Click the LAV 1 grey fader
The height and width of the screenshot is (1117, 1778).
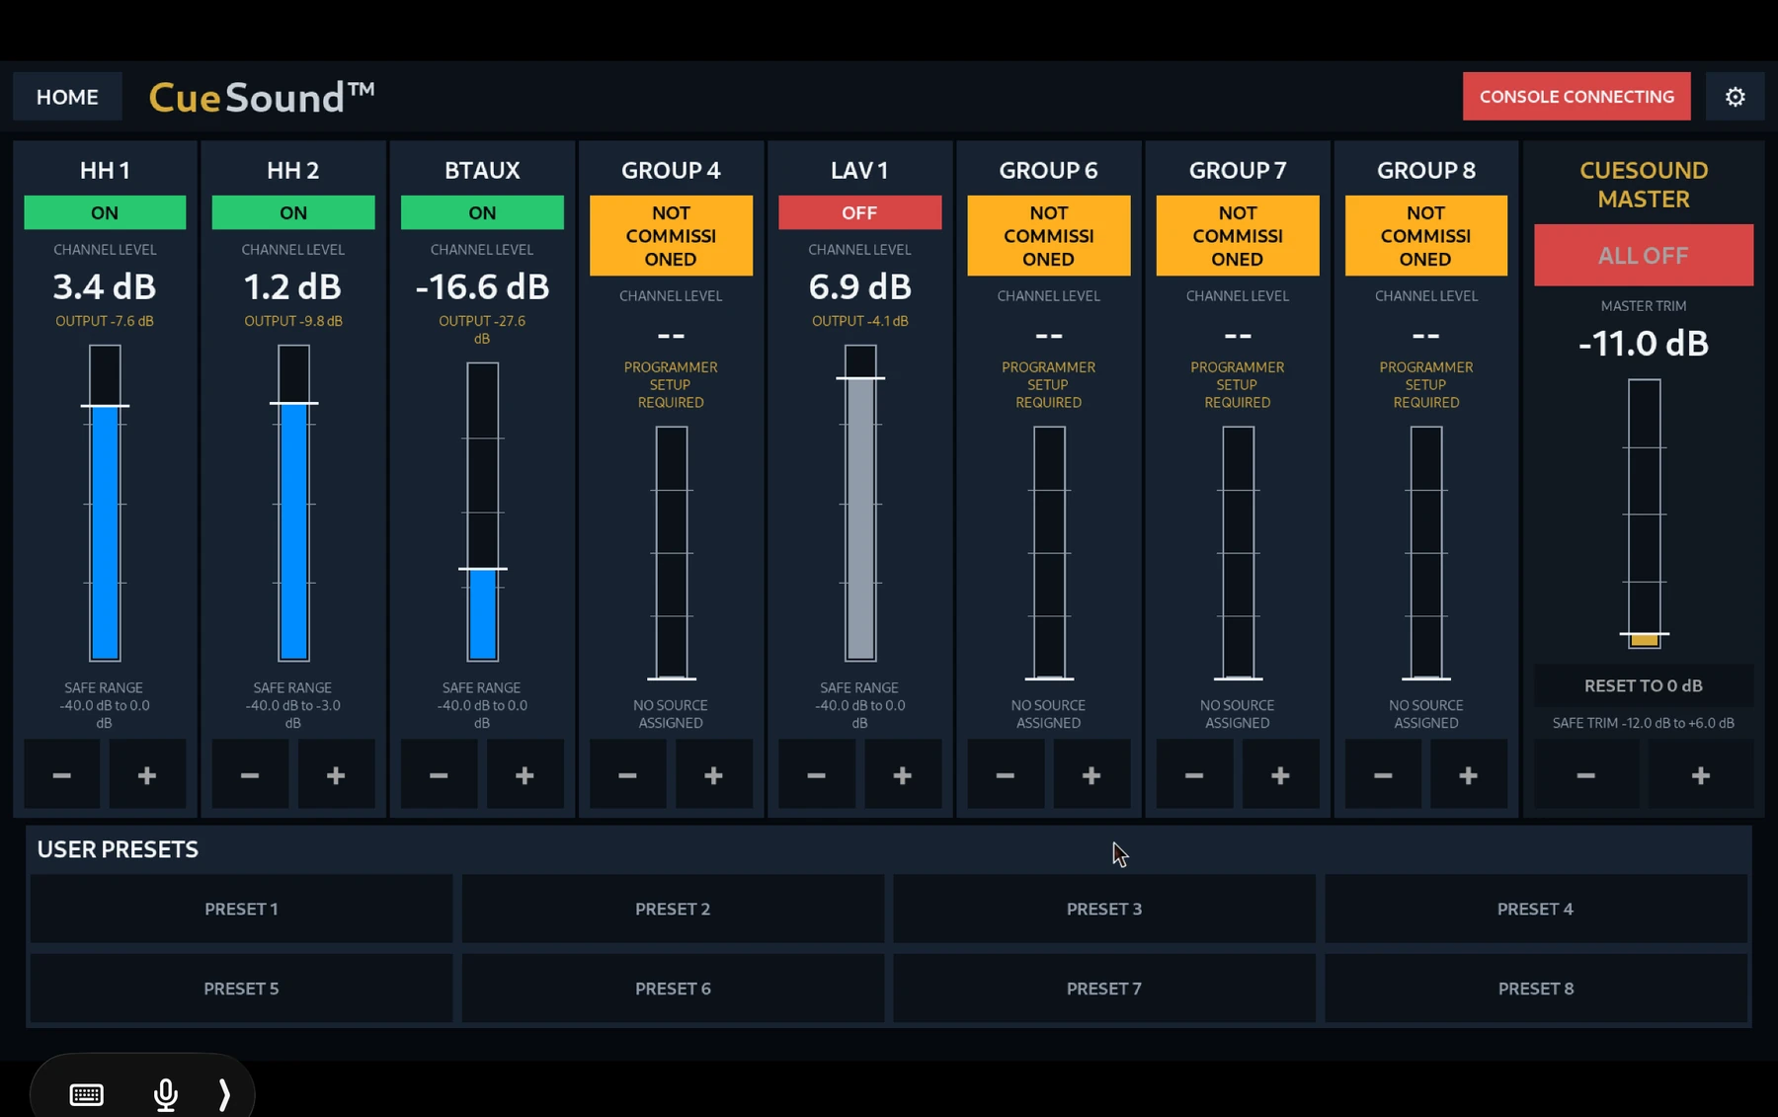(x=860, y=503)
